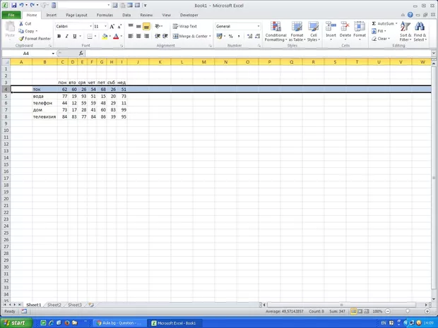The width and height of the screenshot is (438, 328).
Task: Switch to the Developer tab
Action: [189, 15]
